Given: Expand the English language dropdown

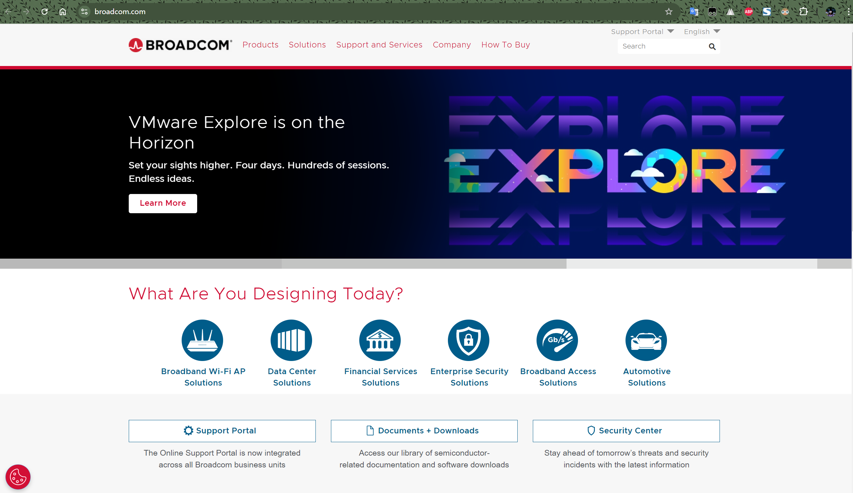Looking at the screenshot, I should point(702,31).
